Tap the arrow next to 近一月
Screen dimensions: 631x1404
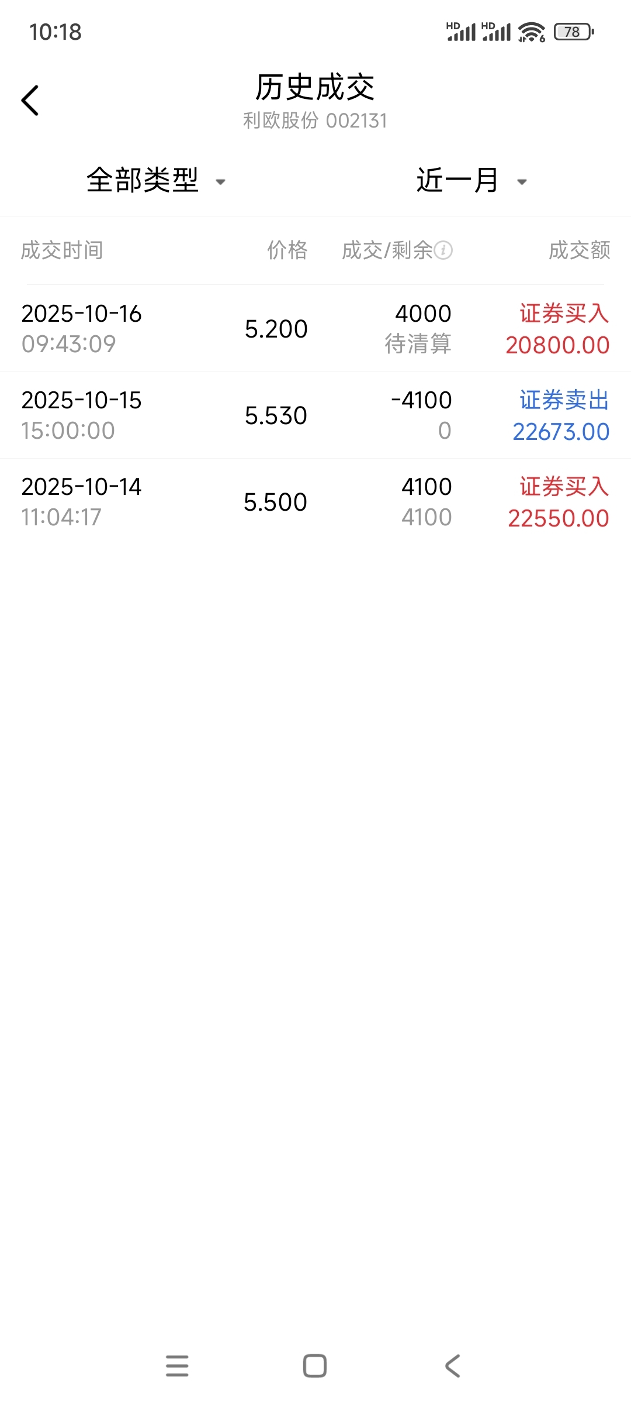(522, 182)
